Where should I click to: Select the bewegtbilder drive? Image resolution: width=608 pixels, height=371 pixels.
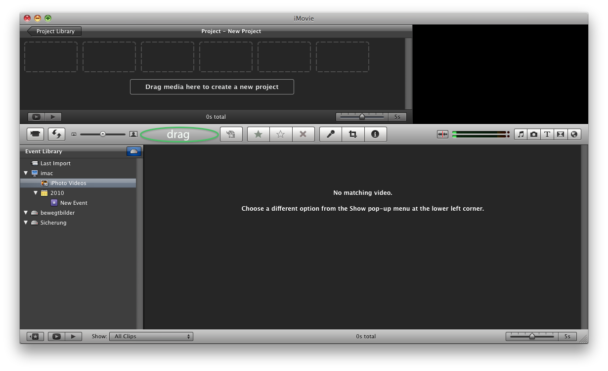(57, 213)
